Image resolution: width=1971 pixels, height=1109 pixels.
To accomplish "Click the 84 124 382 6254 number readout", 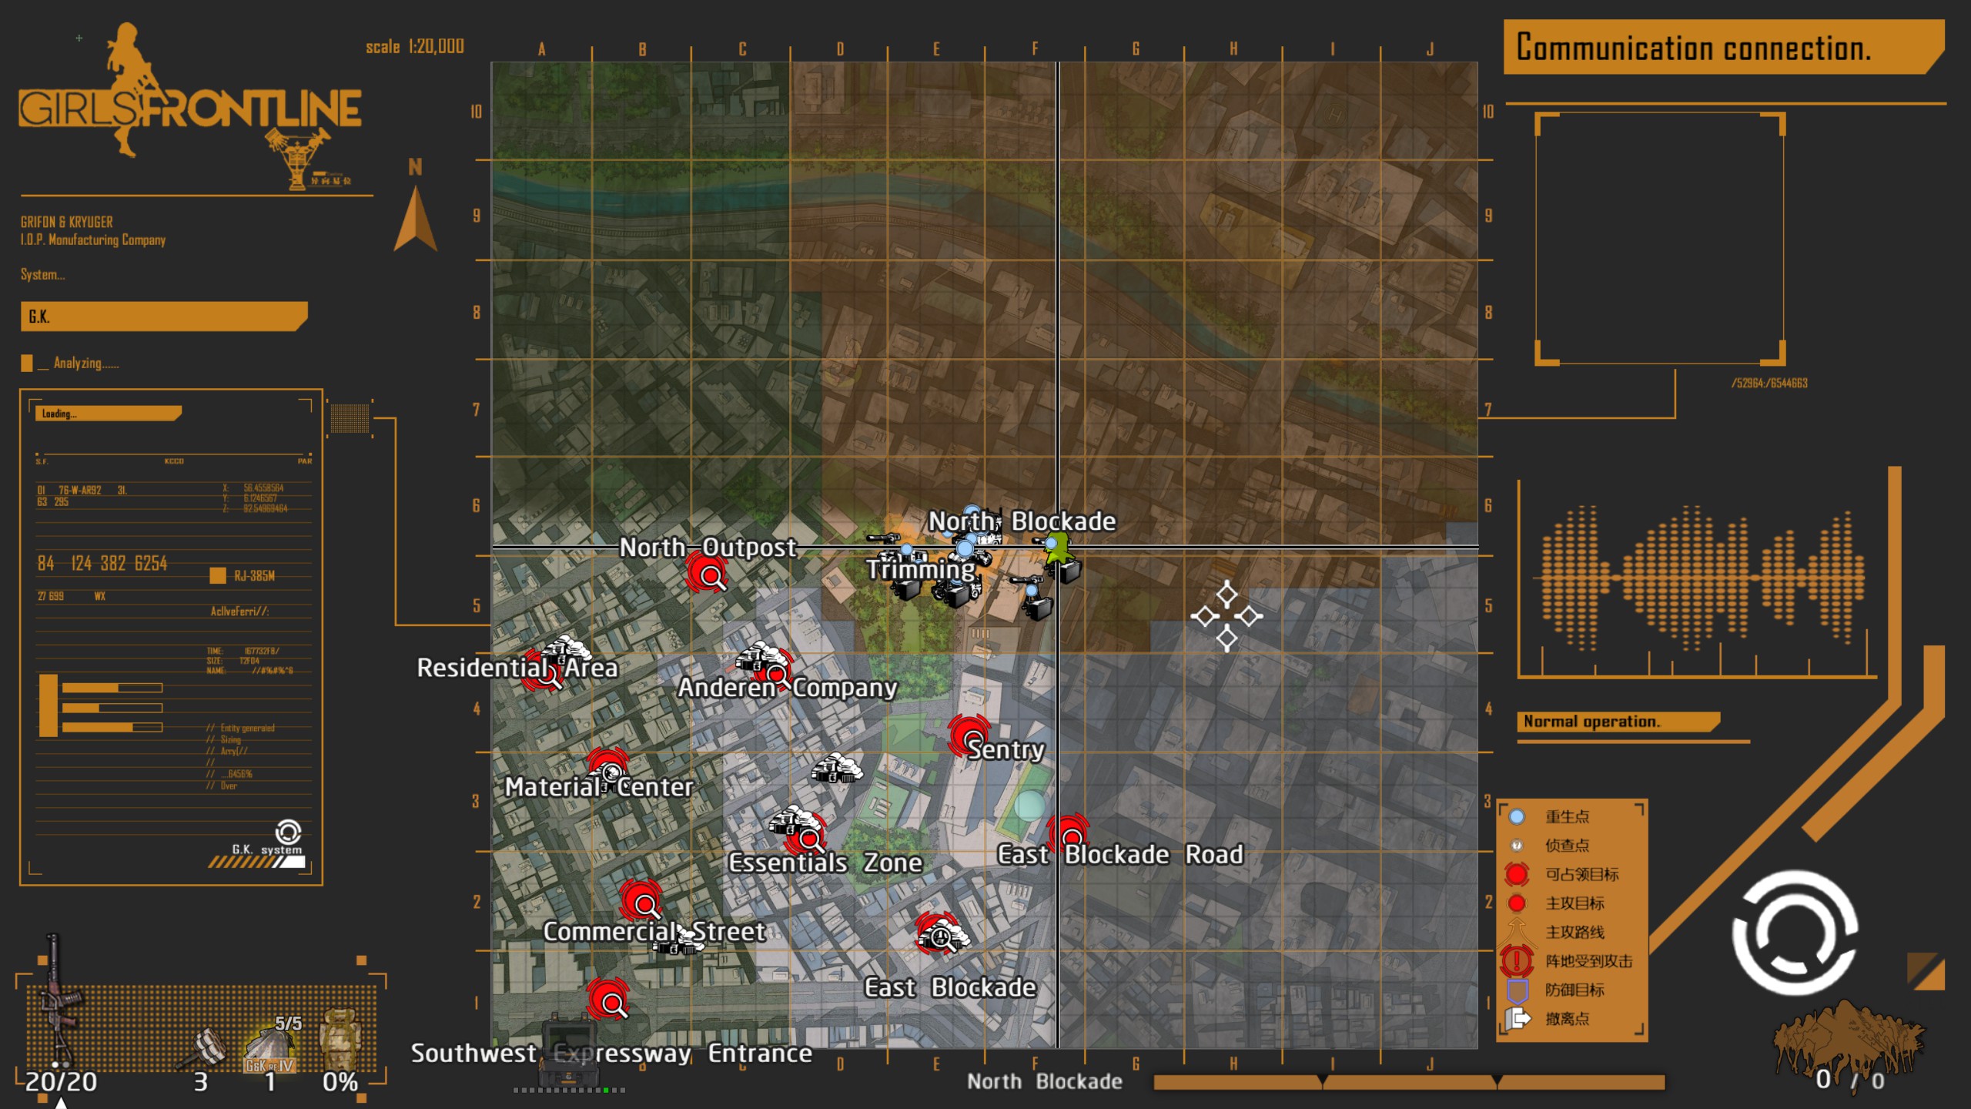I will (x=102, y=564).
